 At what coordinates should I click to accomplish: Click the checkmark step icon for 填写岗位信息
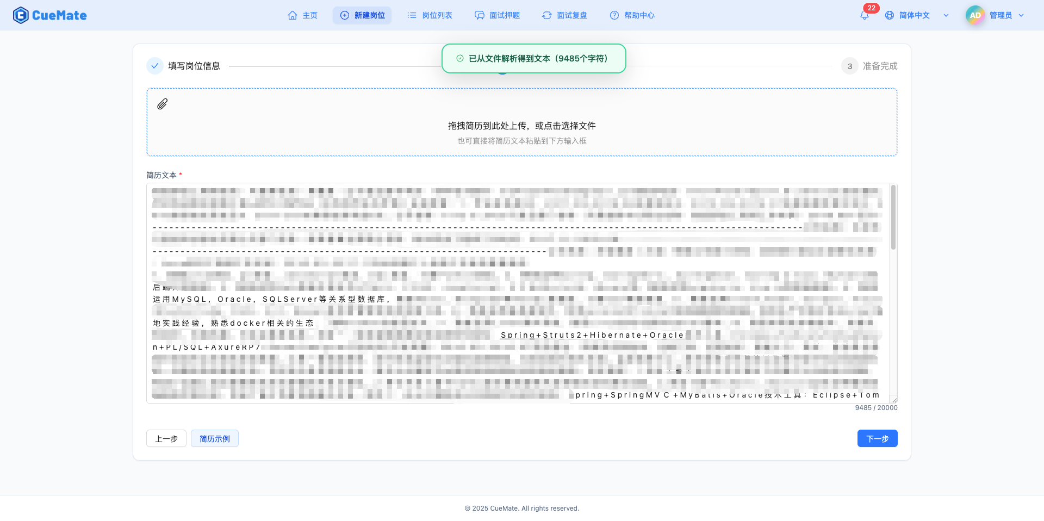(x=155, y=66)
